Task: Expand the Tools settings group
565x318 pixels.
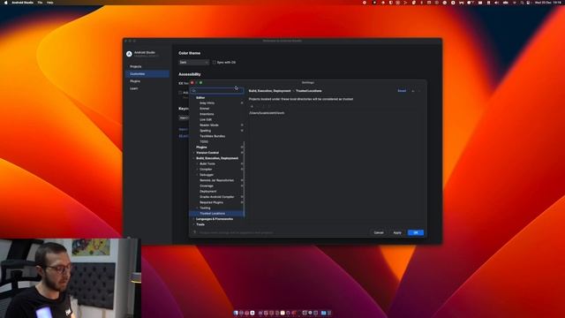Action: [193, 224]
